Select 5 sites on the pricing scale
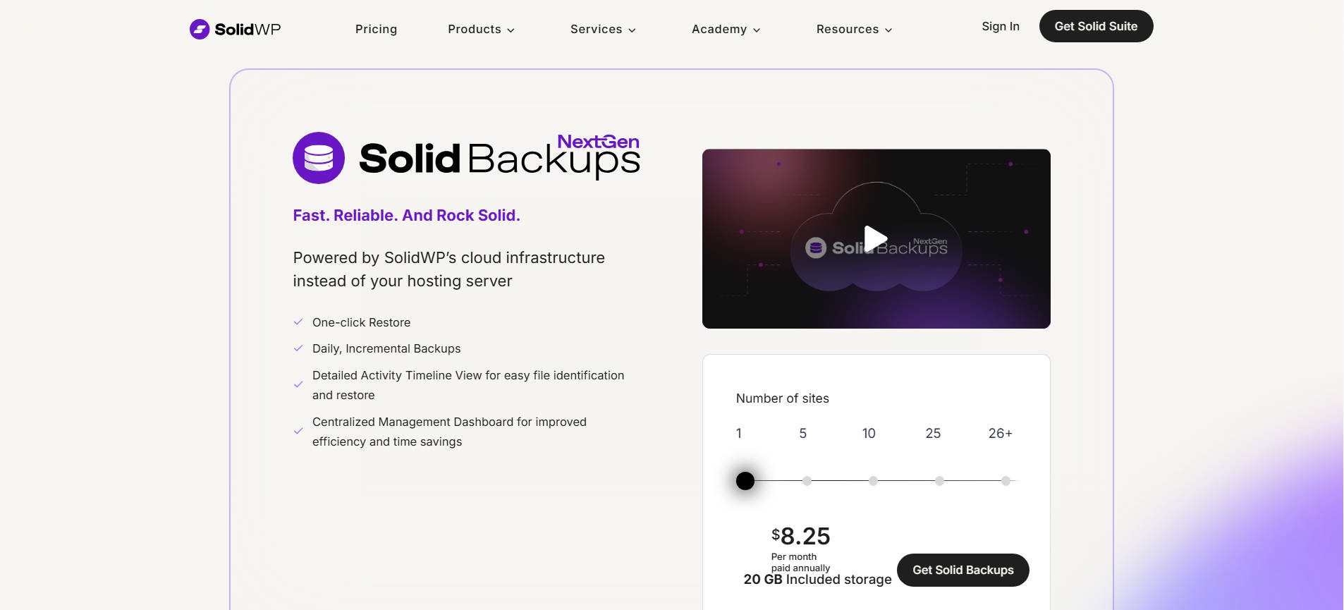This screenshot has width=1344, height=610. (808, 481)
